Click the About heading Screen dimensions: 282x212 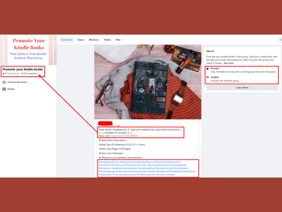[x=210, y=51]
